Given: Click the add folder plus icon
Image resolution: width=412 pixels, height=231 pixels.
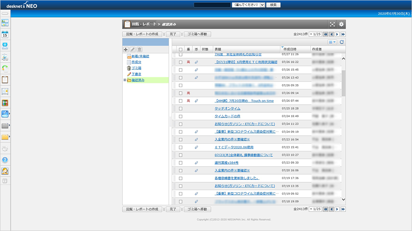Looking at the screenshot, I should tap(126, 49).
